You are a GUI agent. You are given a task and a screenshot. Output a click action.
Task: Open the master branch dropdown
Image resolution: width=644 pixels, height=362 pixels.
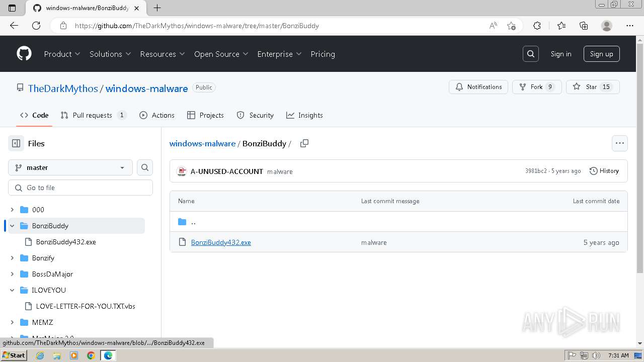click(70, 167)
